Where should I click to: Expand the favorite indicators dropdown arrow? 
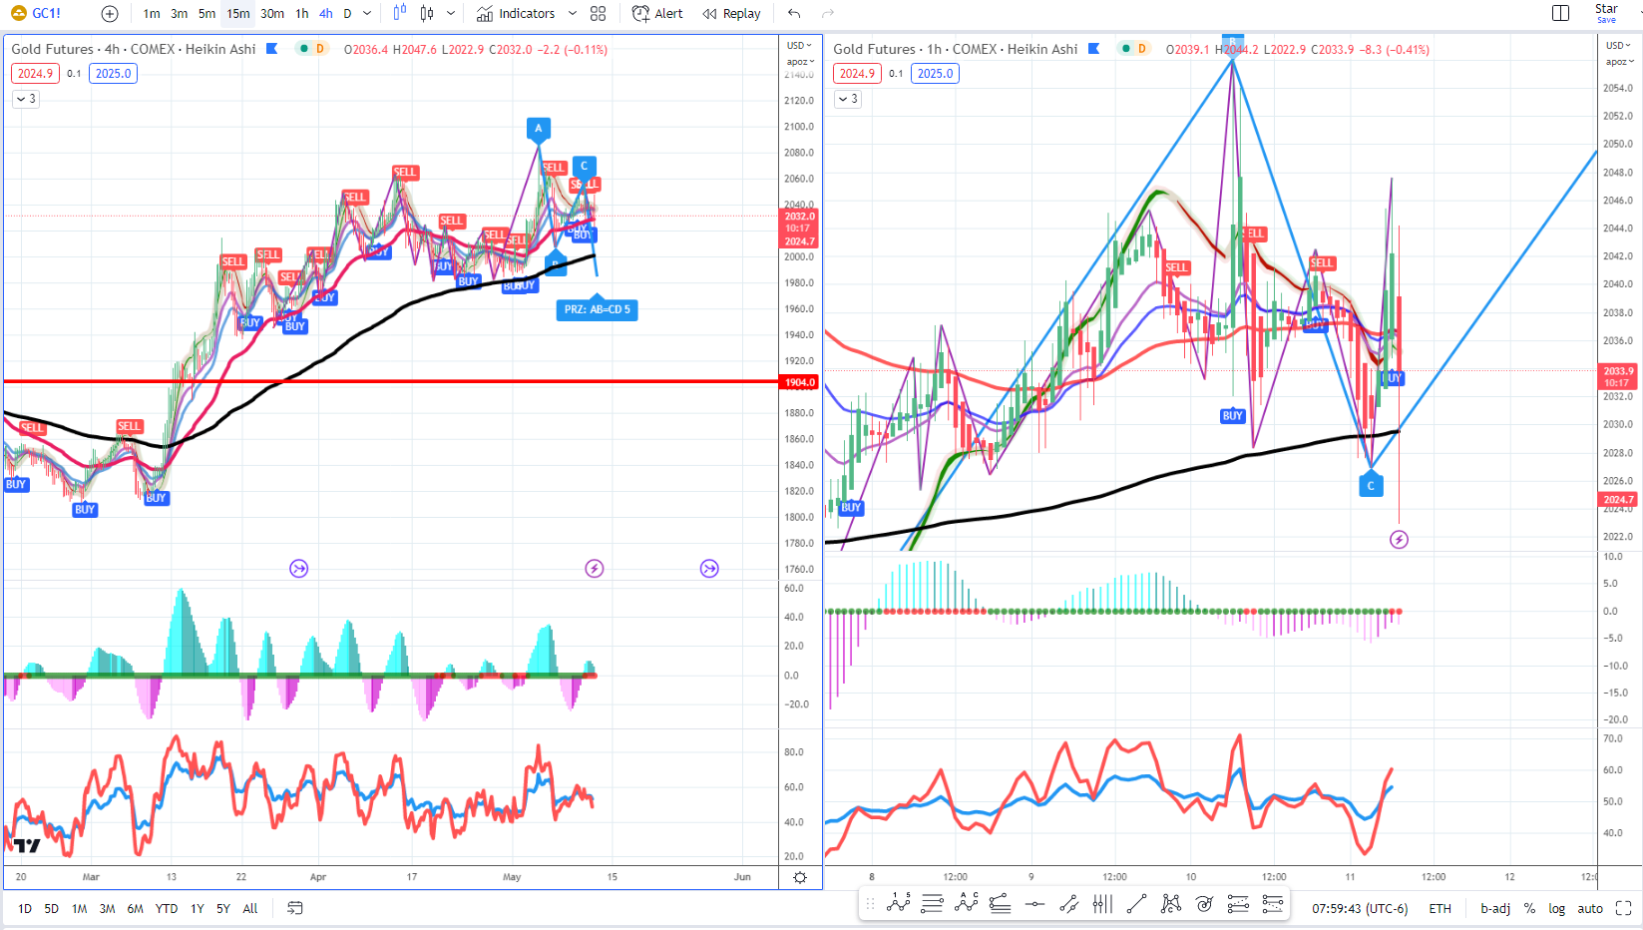[x=573, y=14]
